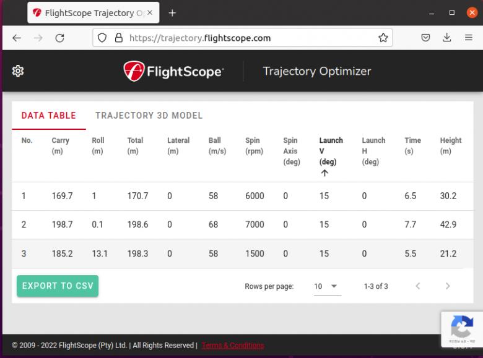Bookmark this page with the star icon
Screen dimensions: 483x358
pos(383,38)
